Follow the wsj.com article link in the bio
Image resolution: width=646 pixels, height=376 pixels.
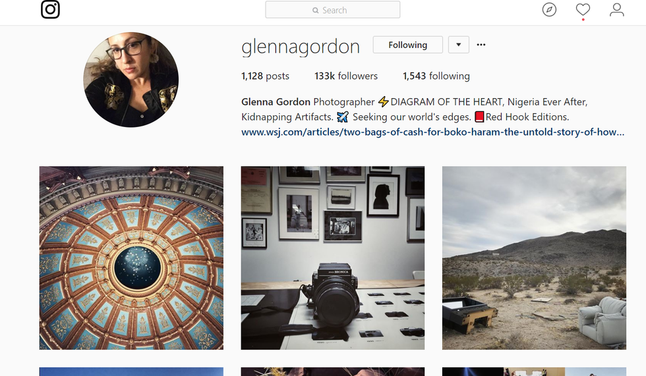(x=433, y=132)
